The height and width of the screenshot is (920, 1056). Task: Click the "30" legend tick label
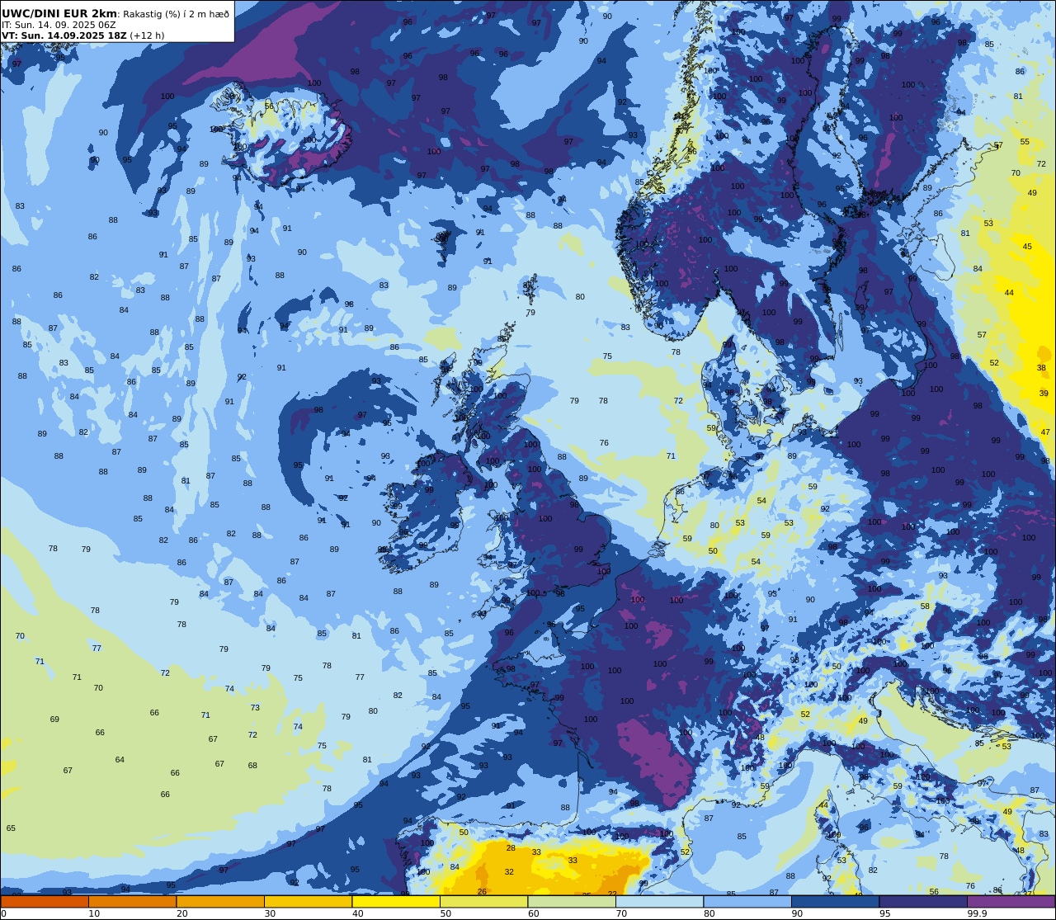click(270, 913)
